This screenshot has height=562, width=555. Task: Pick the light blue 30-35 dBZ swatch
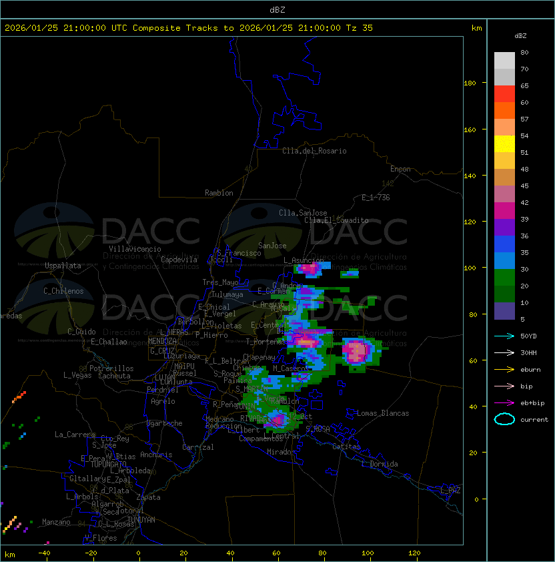(504, 260)
